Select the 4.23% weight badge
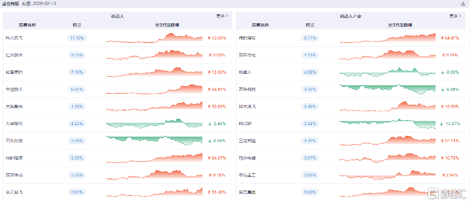The image size is (470, 203). tap(77, 123)
